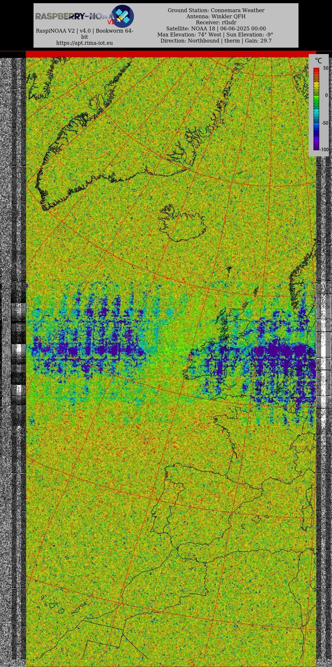Select 'Ground Station: Connemara Weather' text

pos(216,10)
